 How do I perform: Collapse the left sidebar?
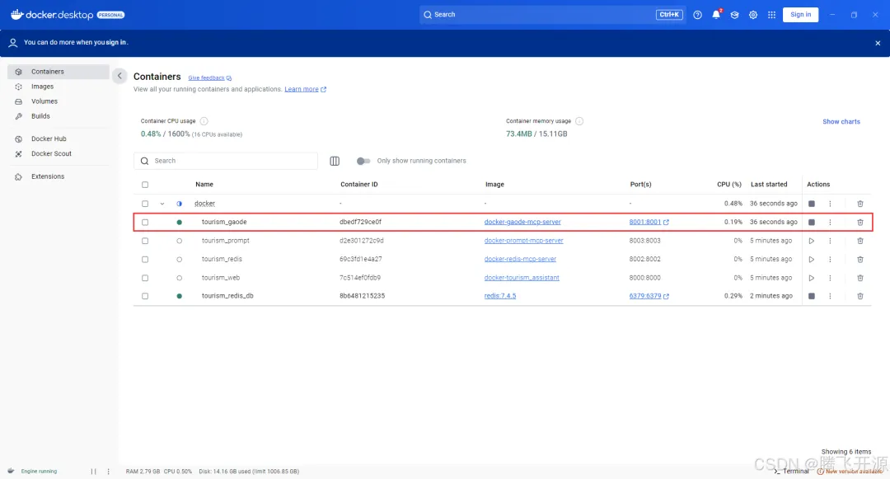pyautogui.click(x=119, y=76)
